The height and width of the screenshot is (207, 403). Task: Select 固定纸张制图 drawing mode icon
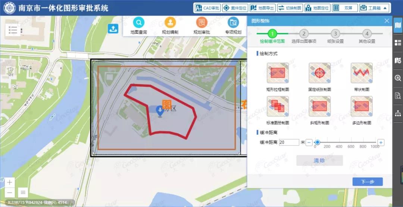pos(320,73)
